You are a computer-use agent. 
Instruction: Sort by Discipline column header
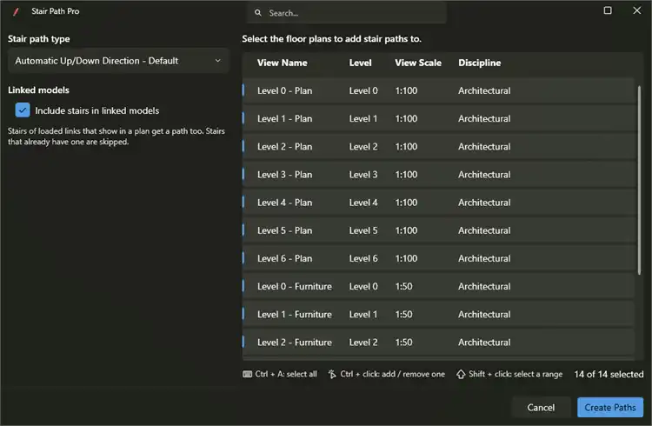point(479,63)
